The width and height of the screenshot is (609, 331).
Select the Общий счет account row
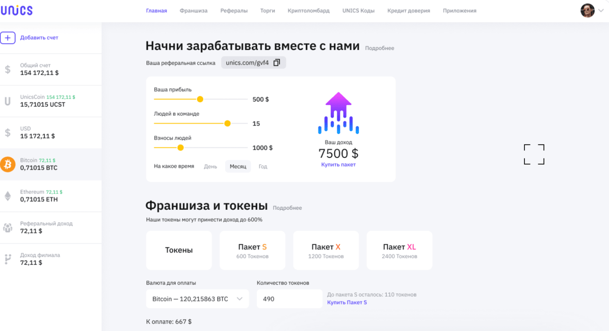tap(51, 69)
